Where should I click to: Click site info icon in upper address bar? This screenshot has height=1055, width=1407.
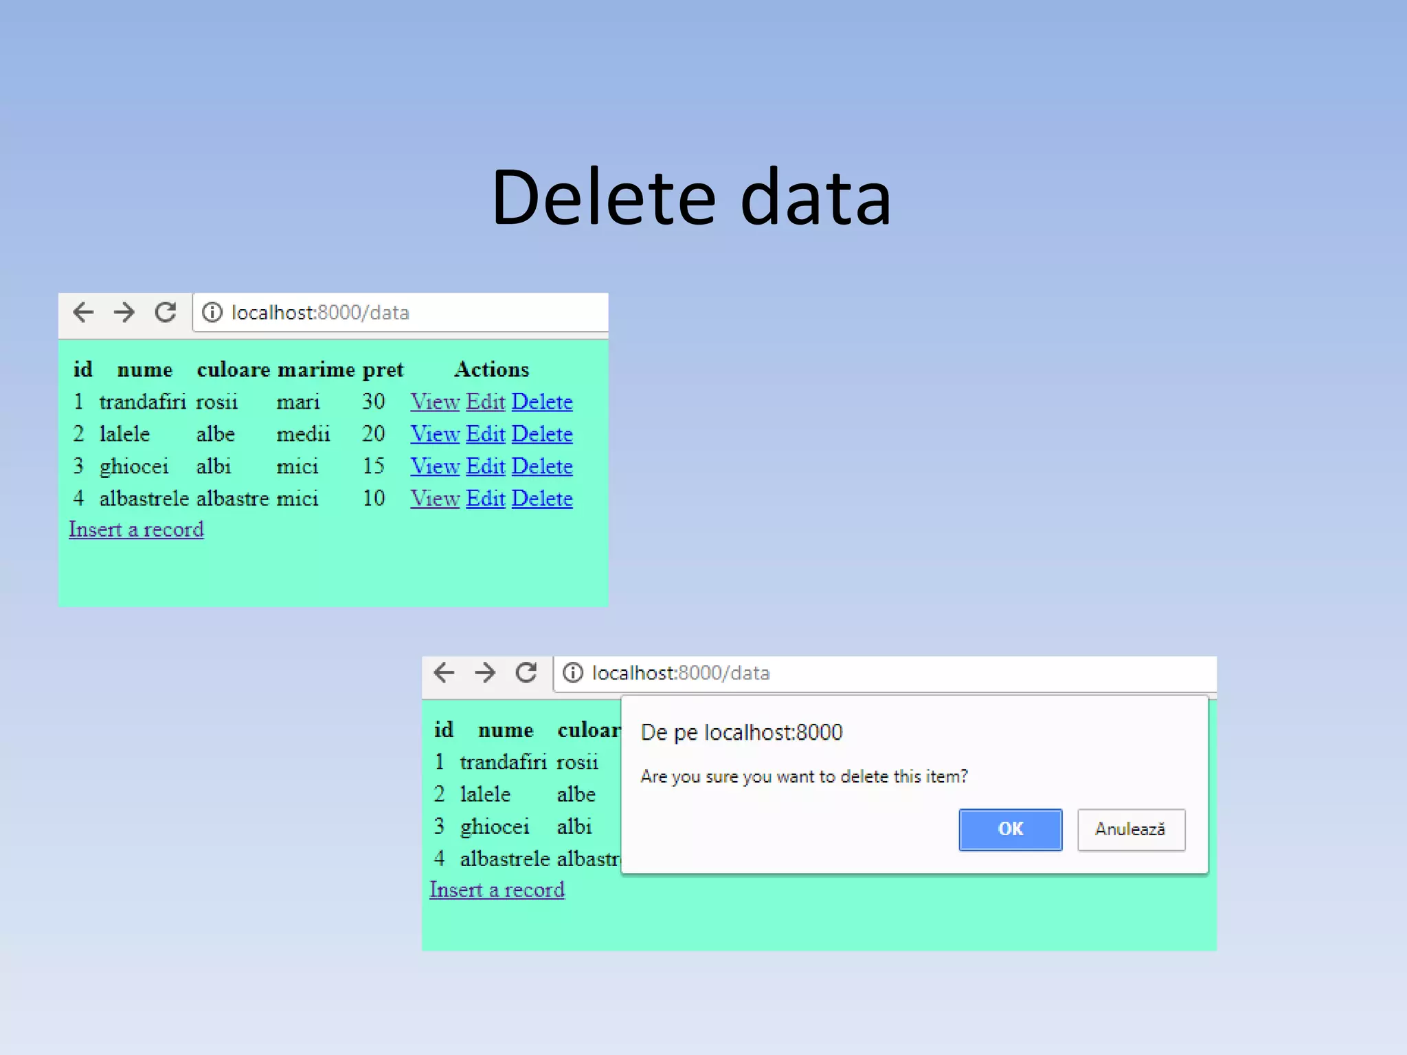click(x=212, y=313)
